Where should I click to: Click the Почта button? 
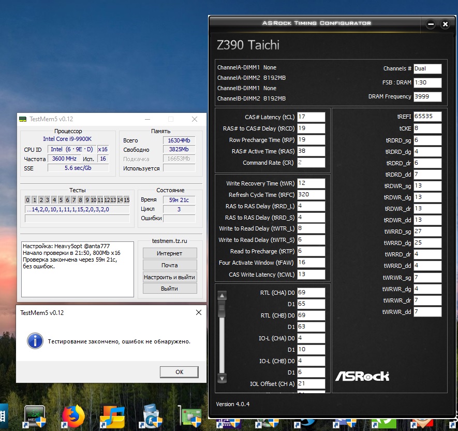170,265
